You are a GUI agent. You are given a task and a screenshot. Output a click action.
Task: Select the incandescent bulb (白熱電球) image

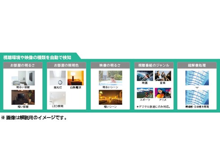click(75, 78)
